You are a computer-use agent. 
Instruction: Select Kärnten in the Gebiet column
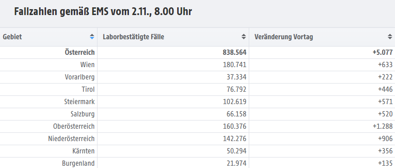click(84, 151)
